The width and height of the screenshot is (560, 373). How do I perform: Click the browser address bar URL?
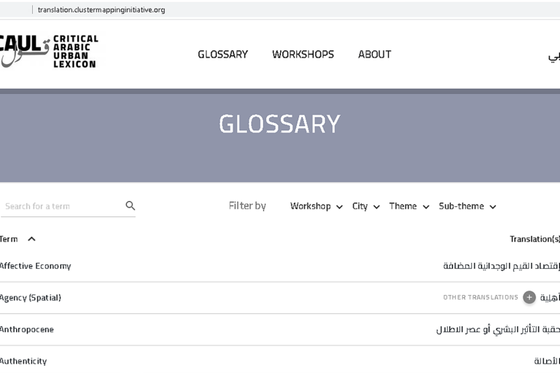tap(101, 9)
